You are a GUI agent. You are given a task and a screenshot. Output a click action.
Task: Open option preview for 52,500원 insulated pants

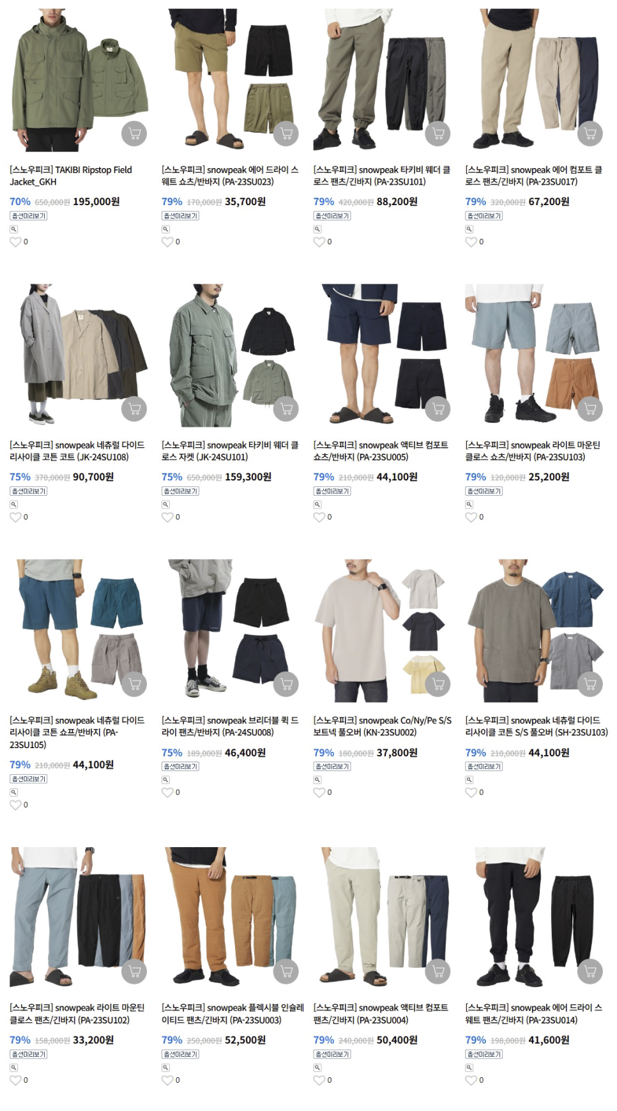[x=180, y=1054]
